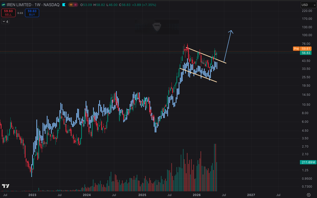Click the 33.50 price scale label
This screenshot has width=317, height=198.
pos(306,69)
